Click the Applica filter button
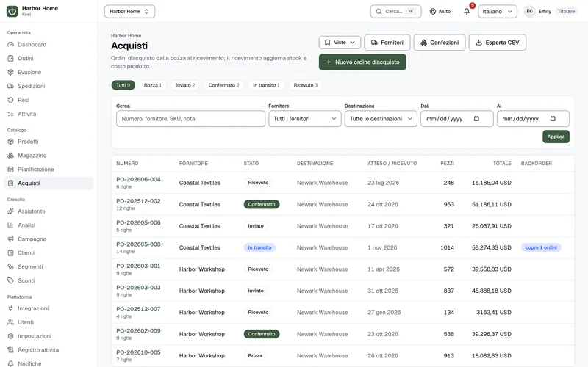This screenshot has width=588, height=367. (556, 137)
